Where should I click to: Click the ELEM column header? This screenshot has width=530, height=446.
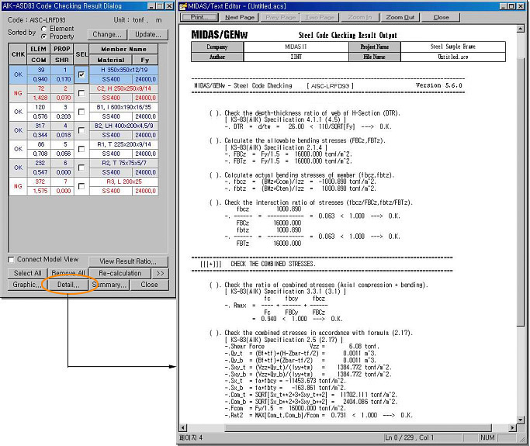pyautogui.click(x=39, y=49)
